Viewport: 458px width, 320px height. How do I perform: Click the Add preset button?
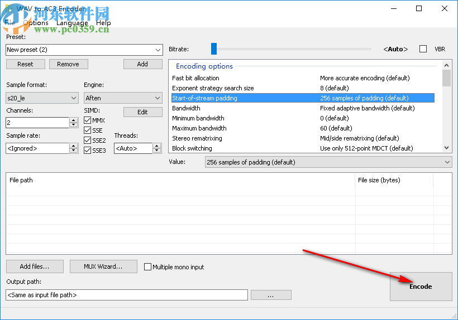point(142,64)
